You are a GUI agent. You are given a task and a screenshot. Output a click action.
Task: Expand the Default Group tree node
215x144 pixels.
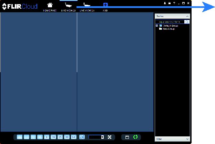157,26
